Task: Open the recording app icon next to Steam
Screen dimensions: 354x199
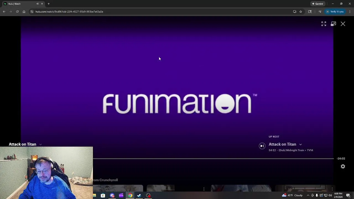Action: [148, 195]
